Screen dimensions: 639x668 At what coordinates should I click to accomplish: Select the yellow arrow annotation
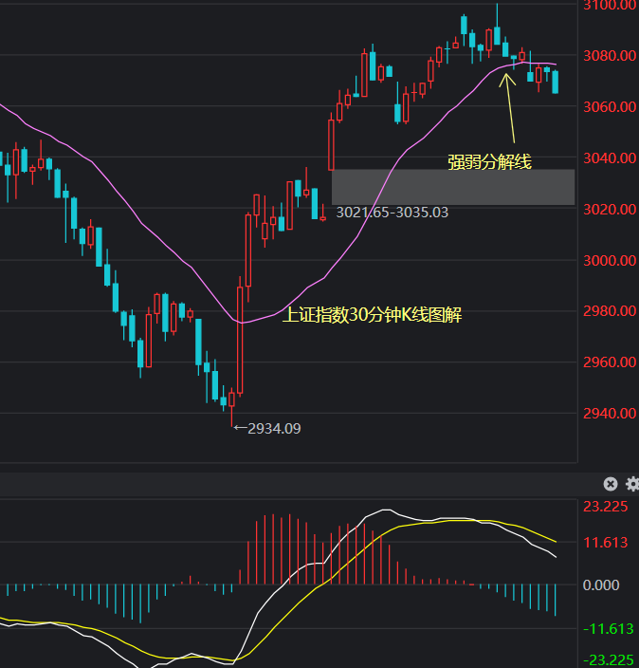(510, 111)
